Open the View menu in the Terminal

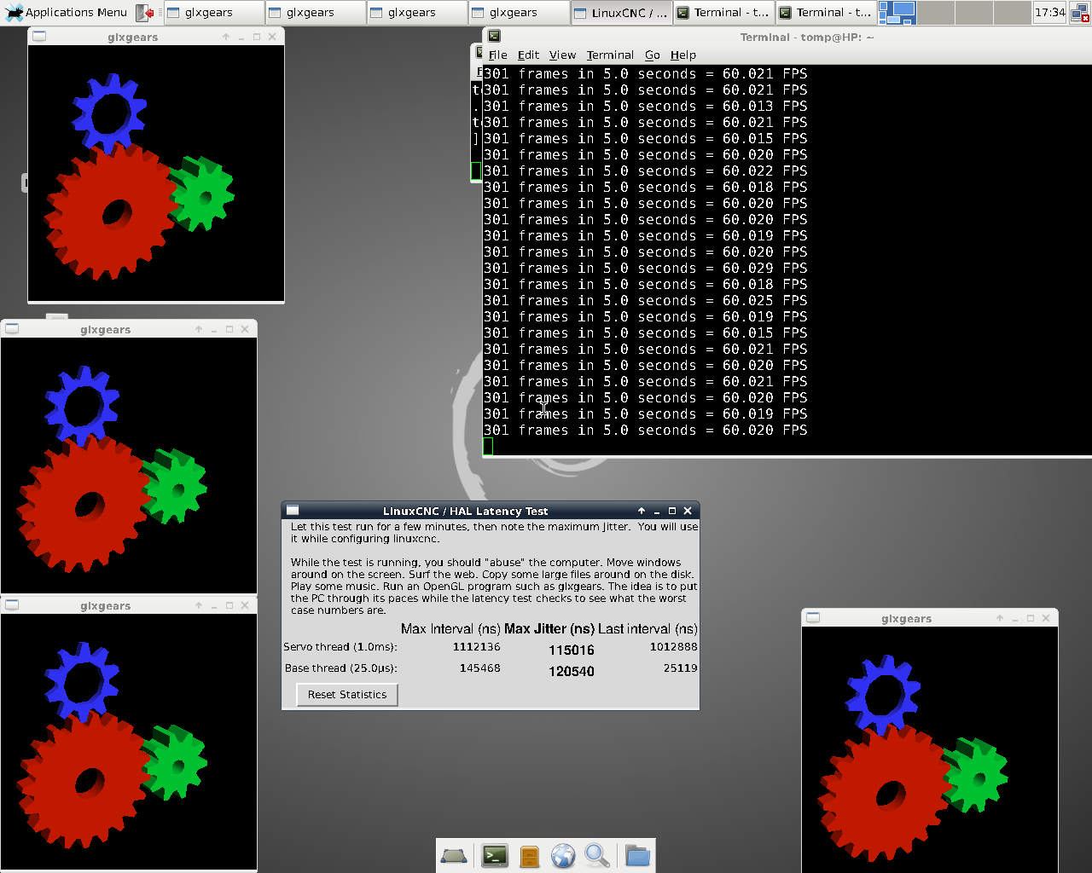pyautogui.click(x=562, y=55)
